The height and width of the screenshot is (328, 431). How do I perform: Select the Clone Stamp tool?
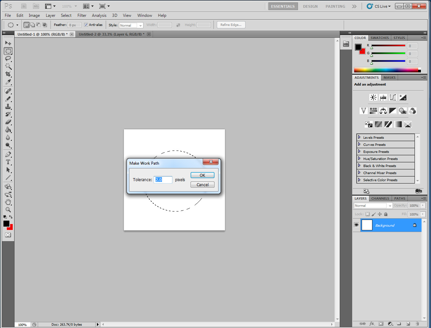(x=8, y=107)
